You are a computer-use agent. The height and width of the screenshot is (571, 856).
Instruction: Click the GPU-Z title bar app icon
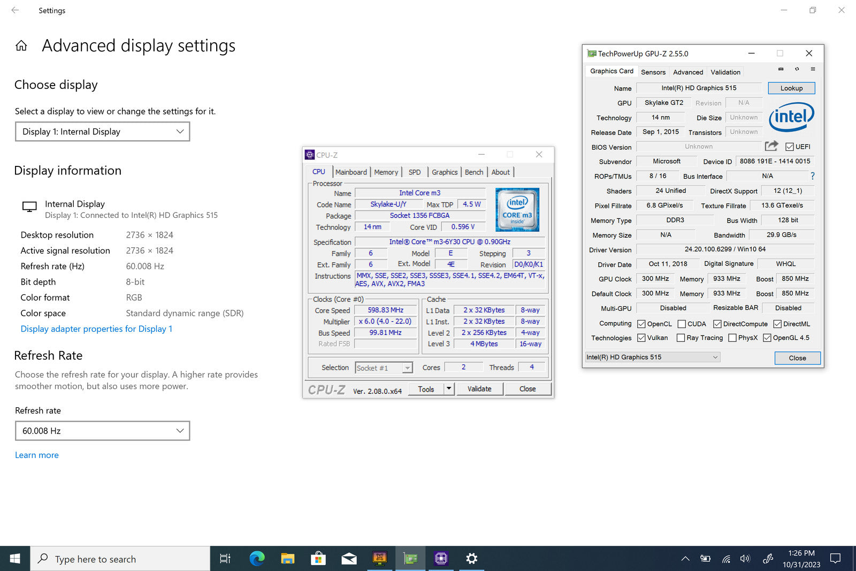591,54
